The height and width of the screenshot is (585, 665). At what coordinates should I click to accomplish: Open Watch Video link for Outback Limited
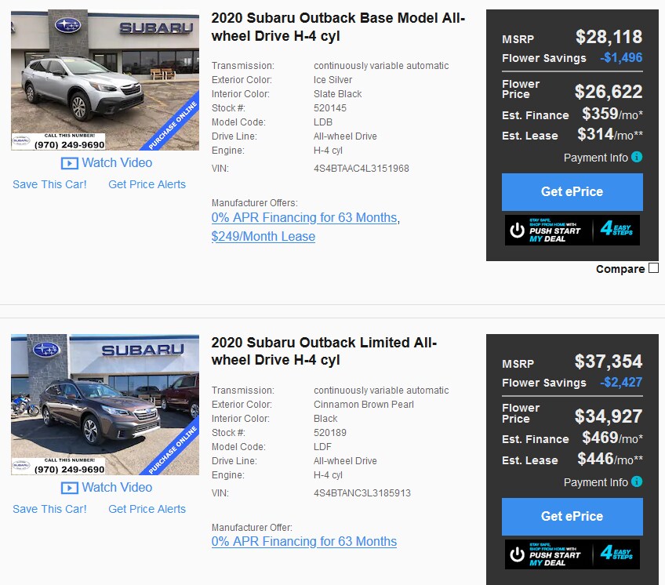click(x=117, y=487)
